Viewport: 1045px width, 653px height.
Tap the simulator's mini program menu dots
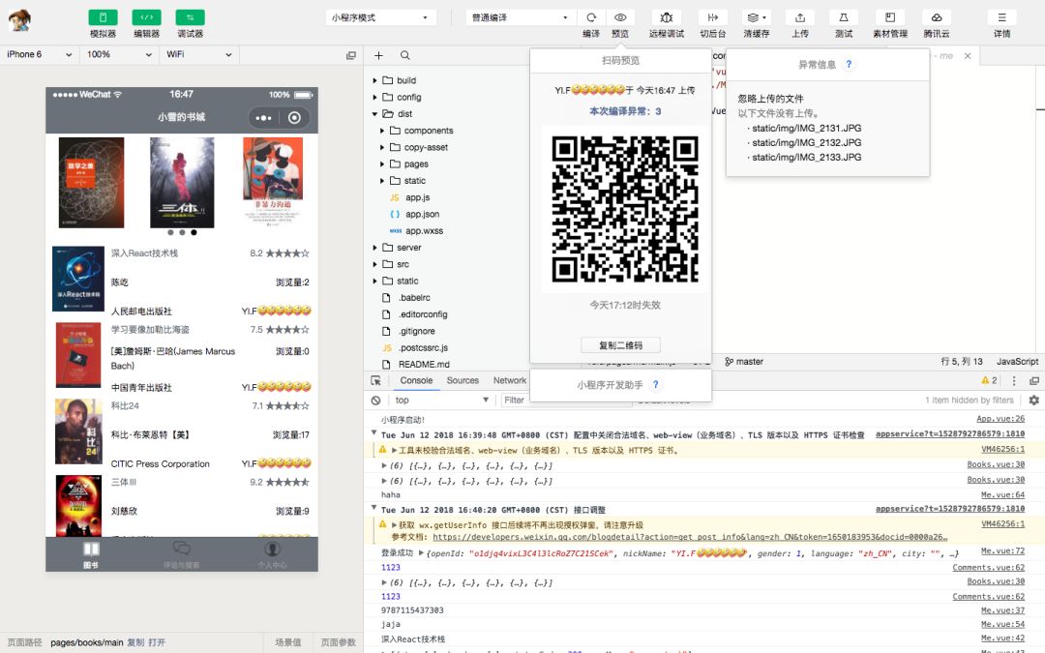point(263,118)
